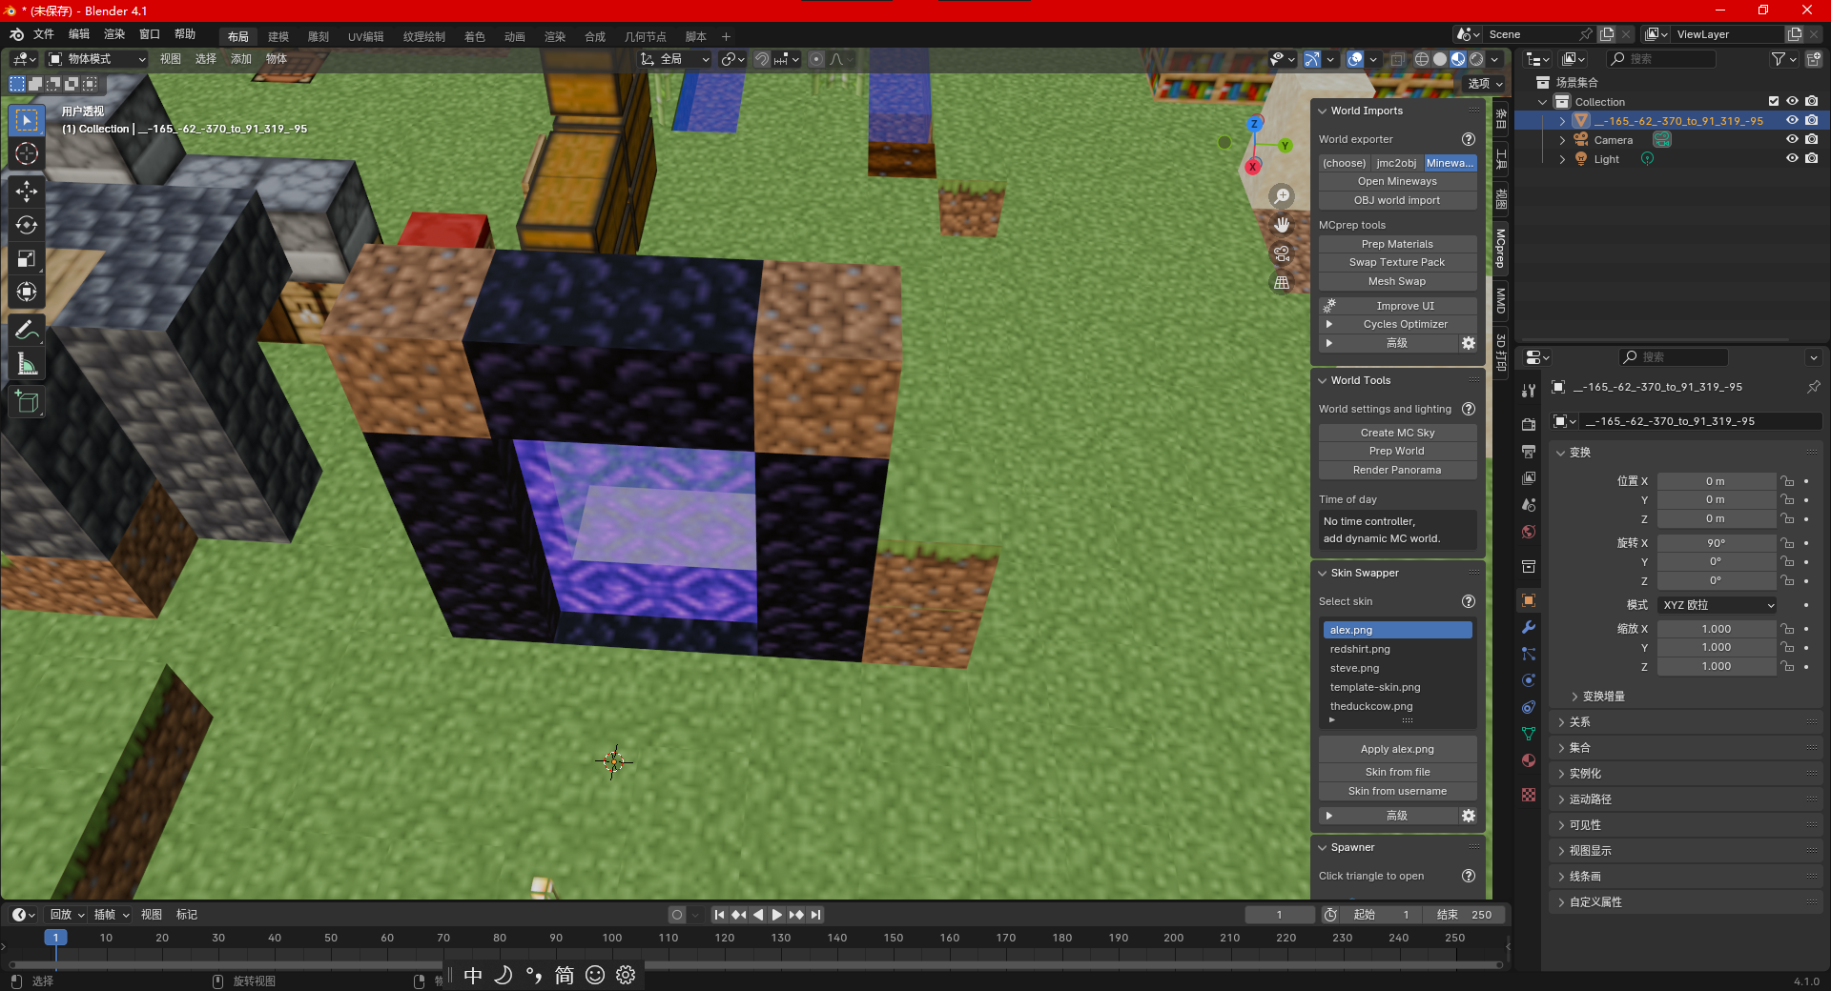Click the viewport zoom magnifier gizmo
Image resolution: width=1831 pixels, height=991 pixels.
tap(1282, 196)
